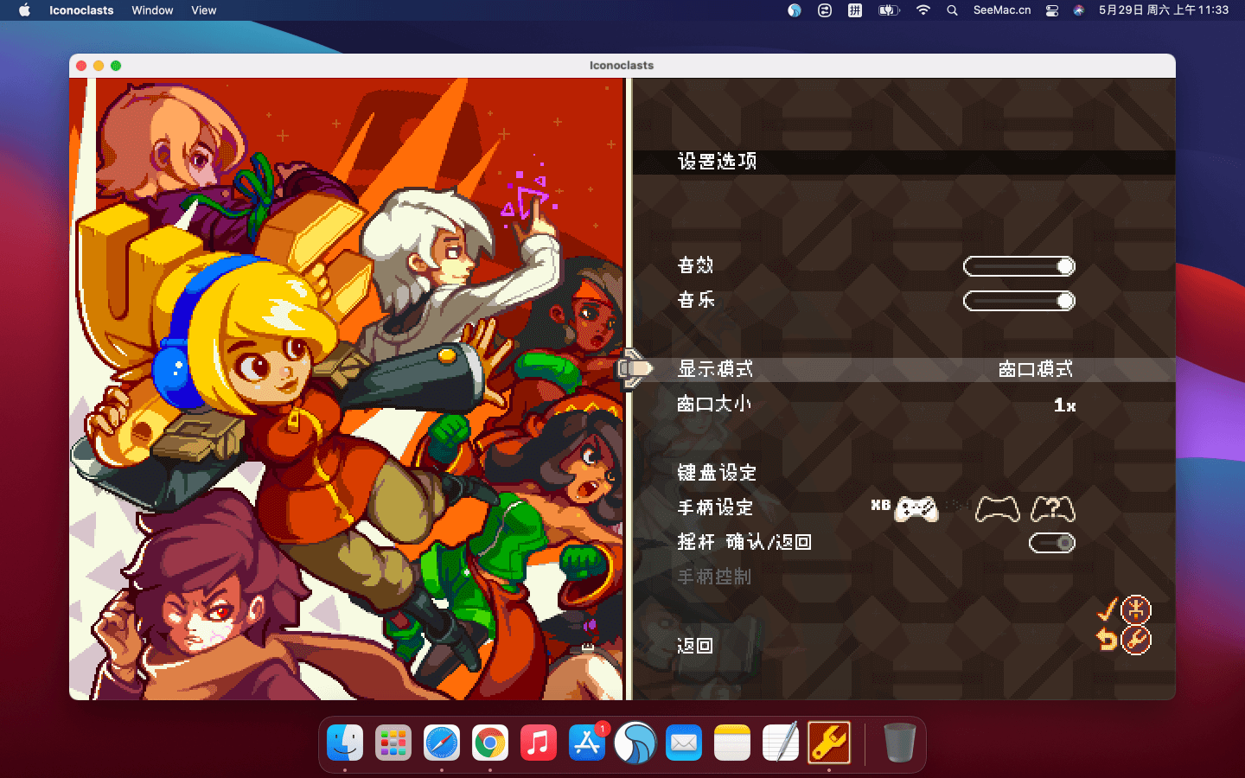The height and width of the screenshot is (778, 1245).
Task: Click 返回 to go back
Action: (x=695, y=646)
